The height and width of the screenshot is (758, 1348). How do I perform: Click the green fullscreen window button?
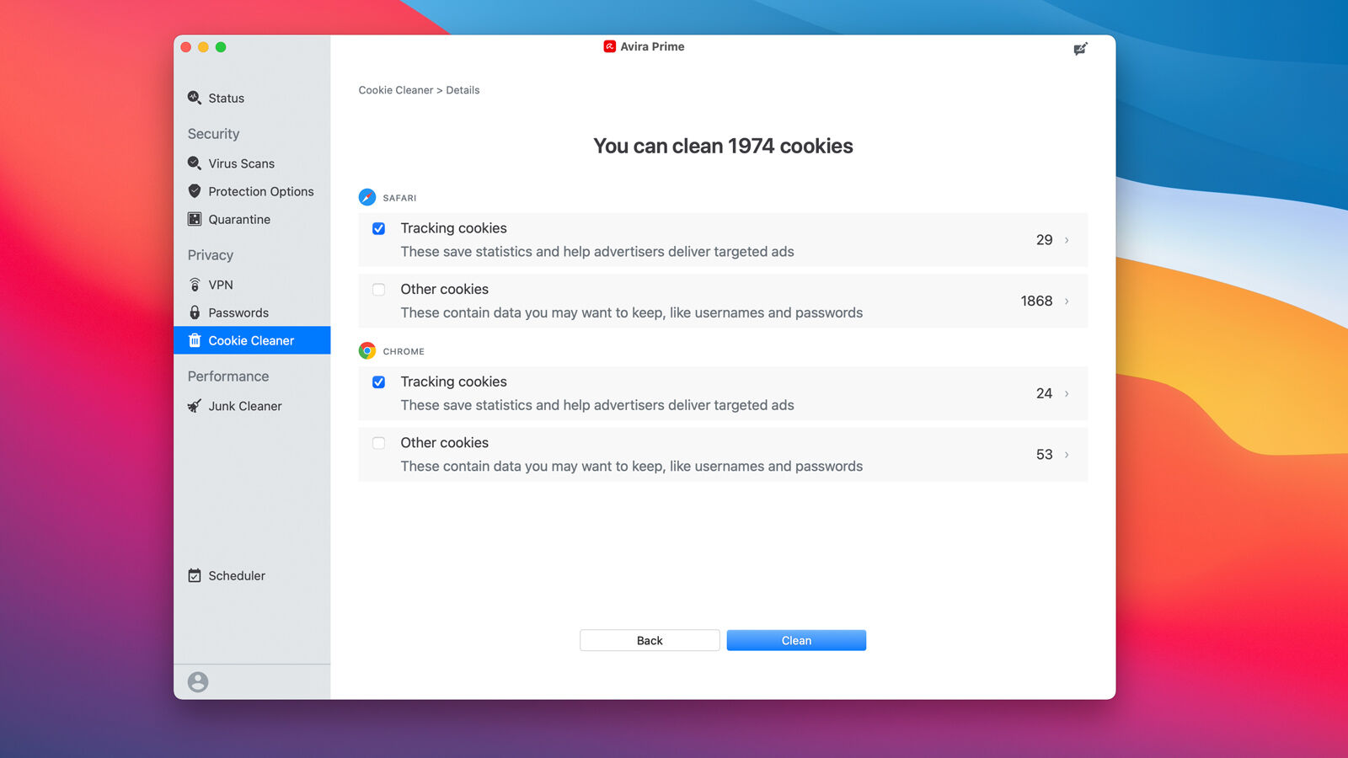pos(221,47)
